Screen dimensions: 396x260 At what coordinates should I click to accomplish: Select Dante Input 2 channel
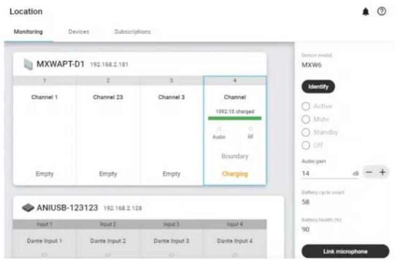pyautogui.click(x=108, y=241)
